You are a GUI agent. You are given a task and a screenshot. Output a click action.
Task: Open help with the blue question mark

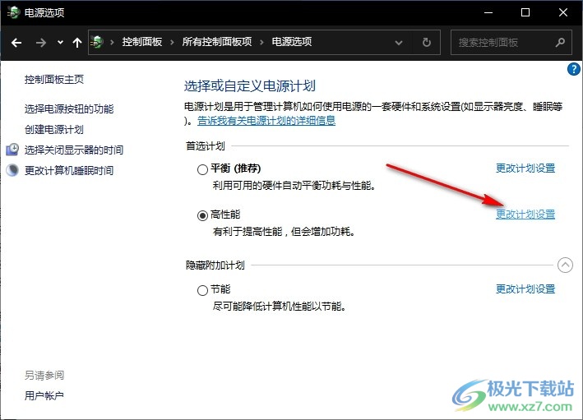(x=573, y=69)
